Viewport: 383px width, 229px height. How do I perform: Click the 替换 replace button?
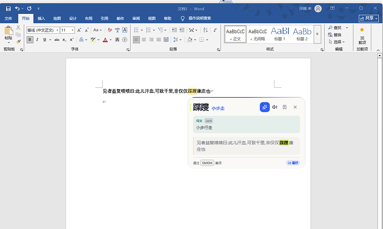click(335, 35)
